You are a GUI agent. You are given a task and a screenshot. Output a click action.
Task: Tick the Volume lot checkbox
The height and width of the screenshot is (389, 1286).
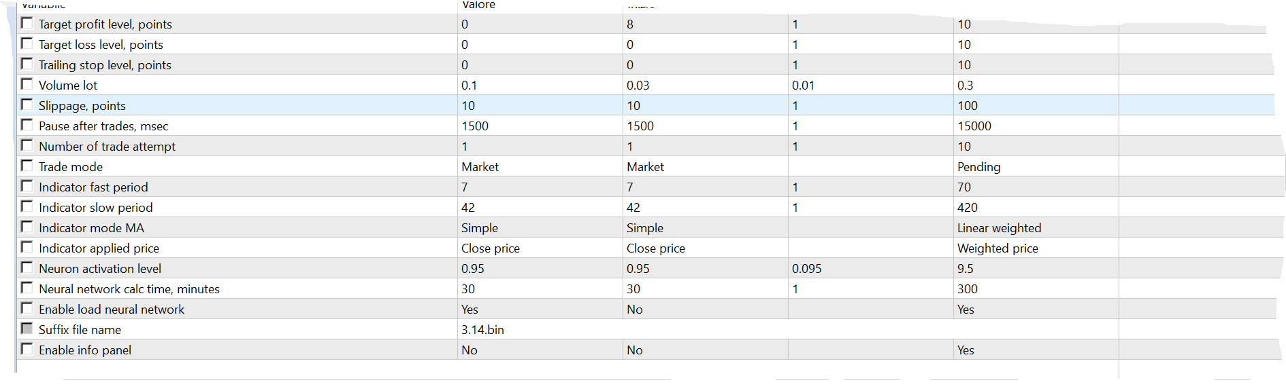[27, 85]
